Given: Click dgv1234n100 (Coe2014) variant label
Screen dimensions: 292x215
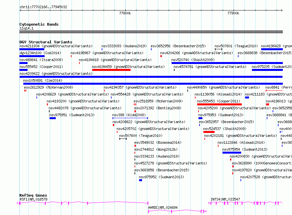Looking at the screenshot, I should (x=40, y=53).
